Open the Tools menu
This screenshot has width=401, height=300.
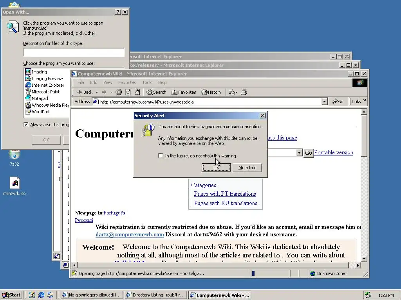tap(147, 82)
